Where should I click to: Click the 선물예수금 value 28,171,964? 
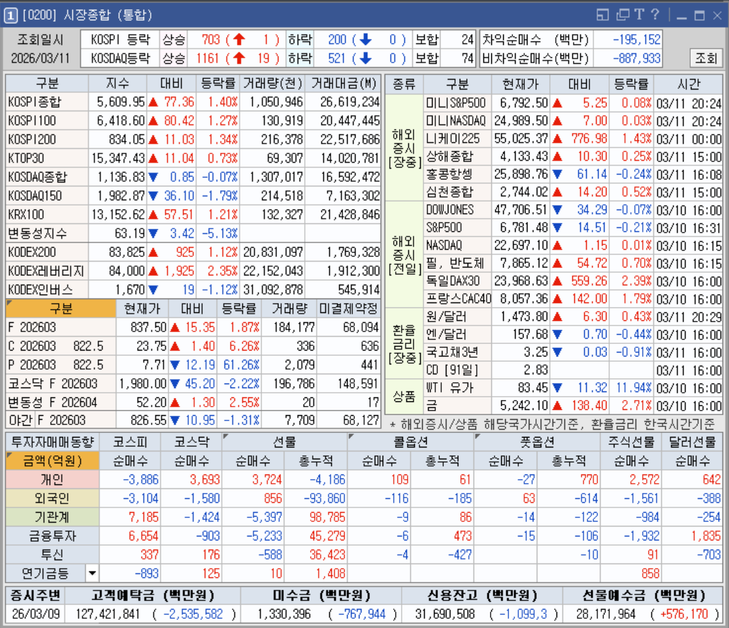[606, 614]
